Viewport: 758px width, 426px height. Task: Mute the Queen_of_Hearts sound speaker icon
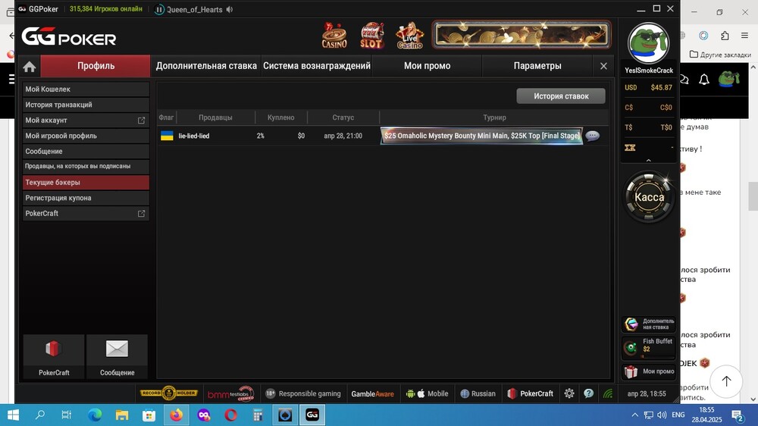click(230, 9)
